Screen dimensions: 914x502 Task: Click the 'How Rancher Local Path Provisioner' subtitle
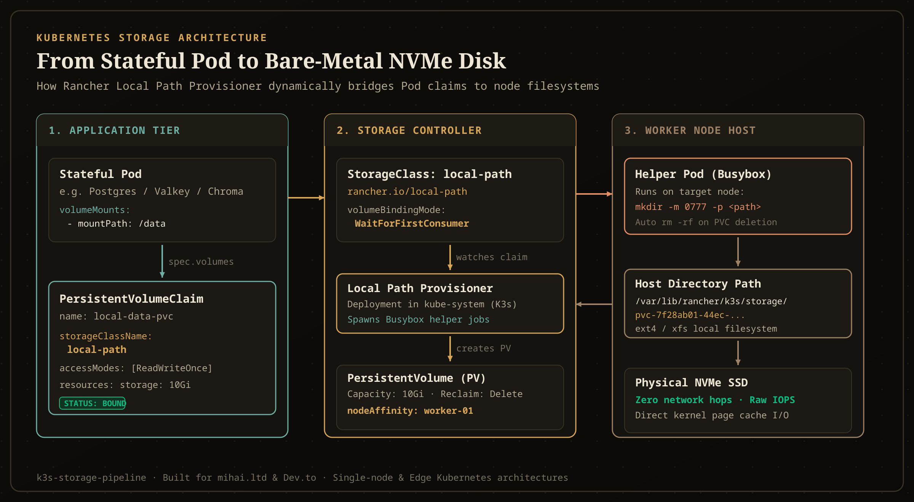pyautogui.click(x=318, y=86)
